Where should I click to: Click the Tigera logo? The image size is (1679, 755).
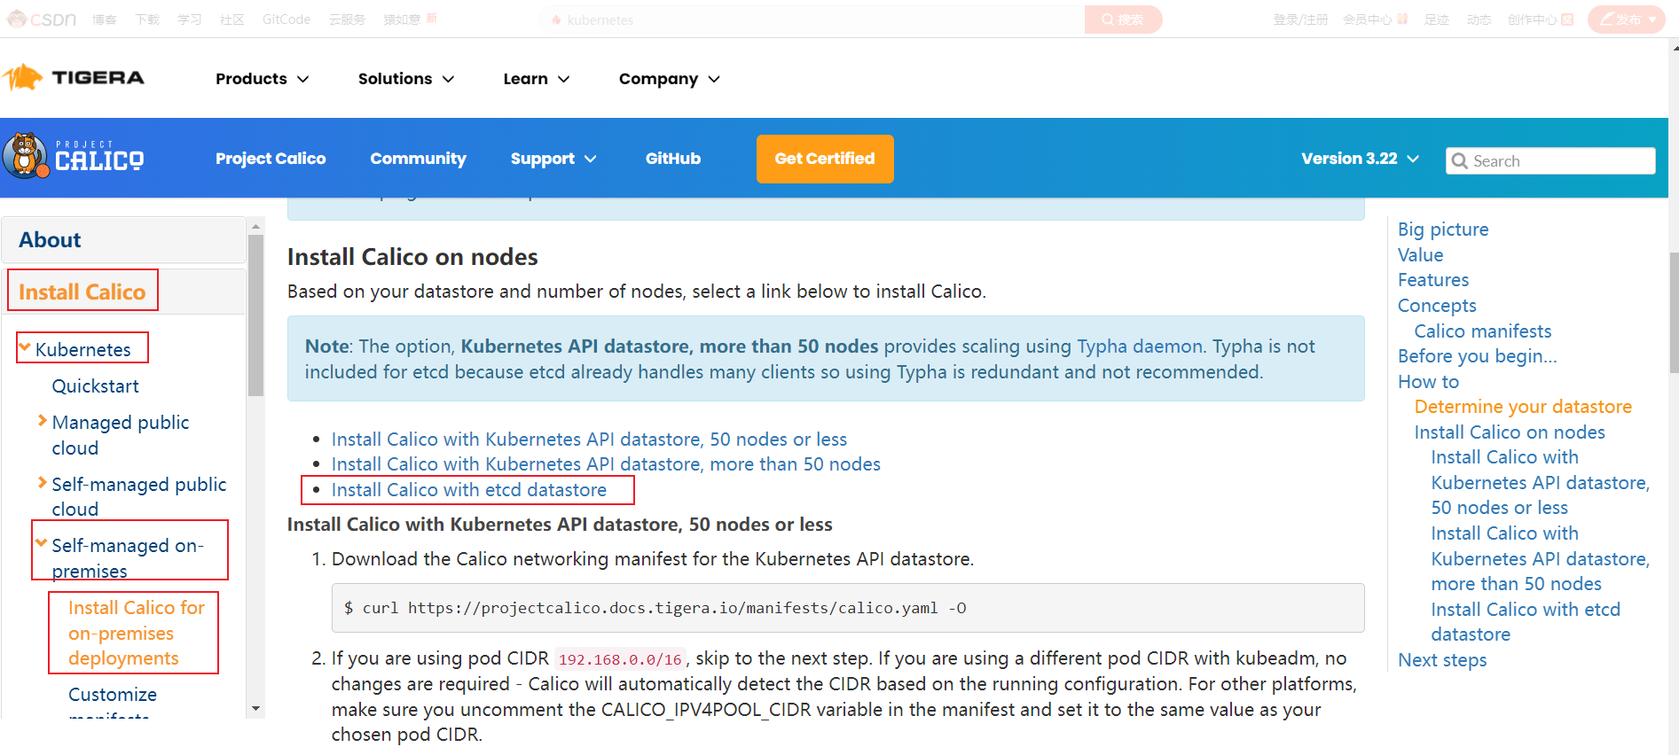pyautogui.click(x=74, y=78)
